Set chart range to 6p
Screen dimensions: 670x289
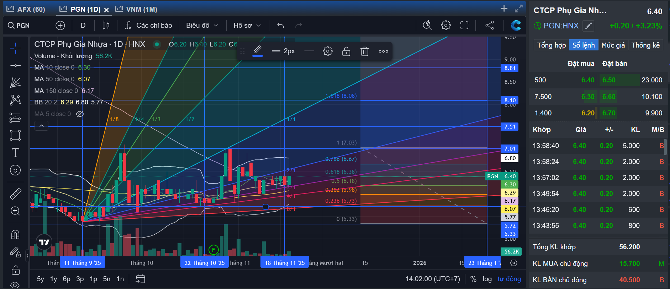click(67, 279)
